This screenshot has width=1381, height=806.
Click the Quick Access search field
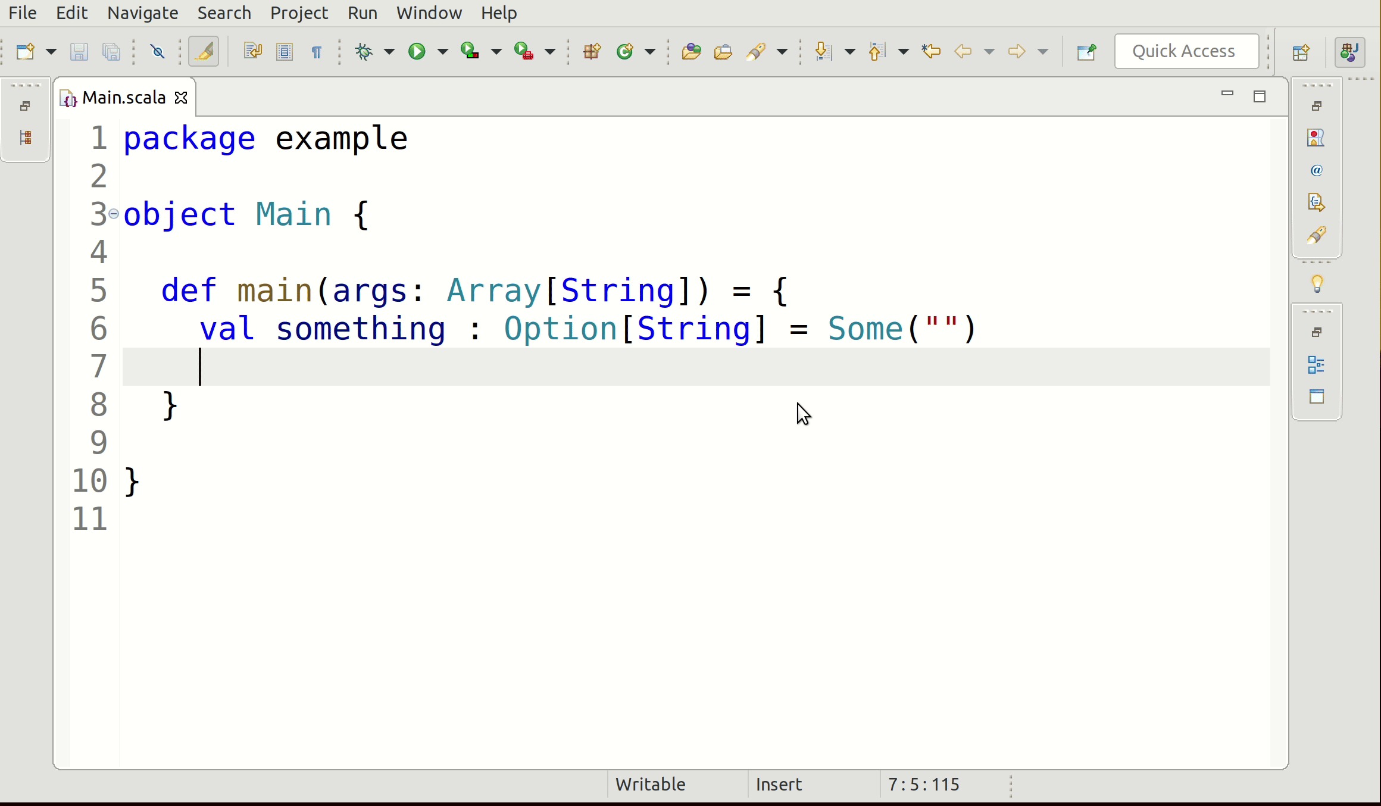click(x=1186, y=52)
